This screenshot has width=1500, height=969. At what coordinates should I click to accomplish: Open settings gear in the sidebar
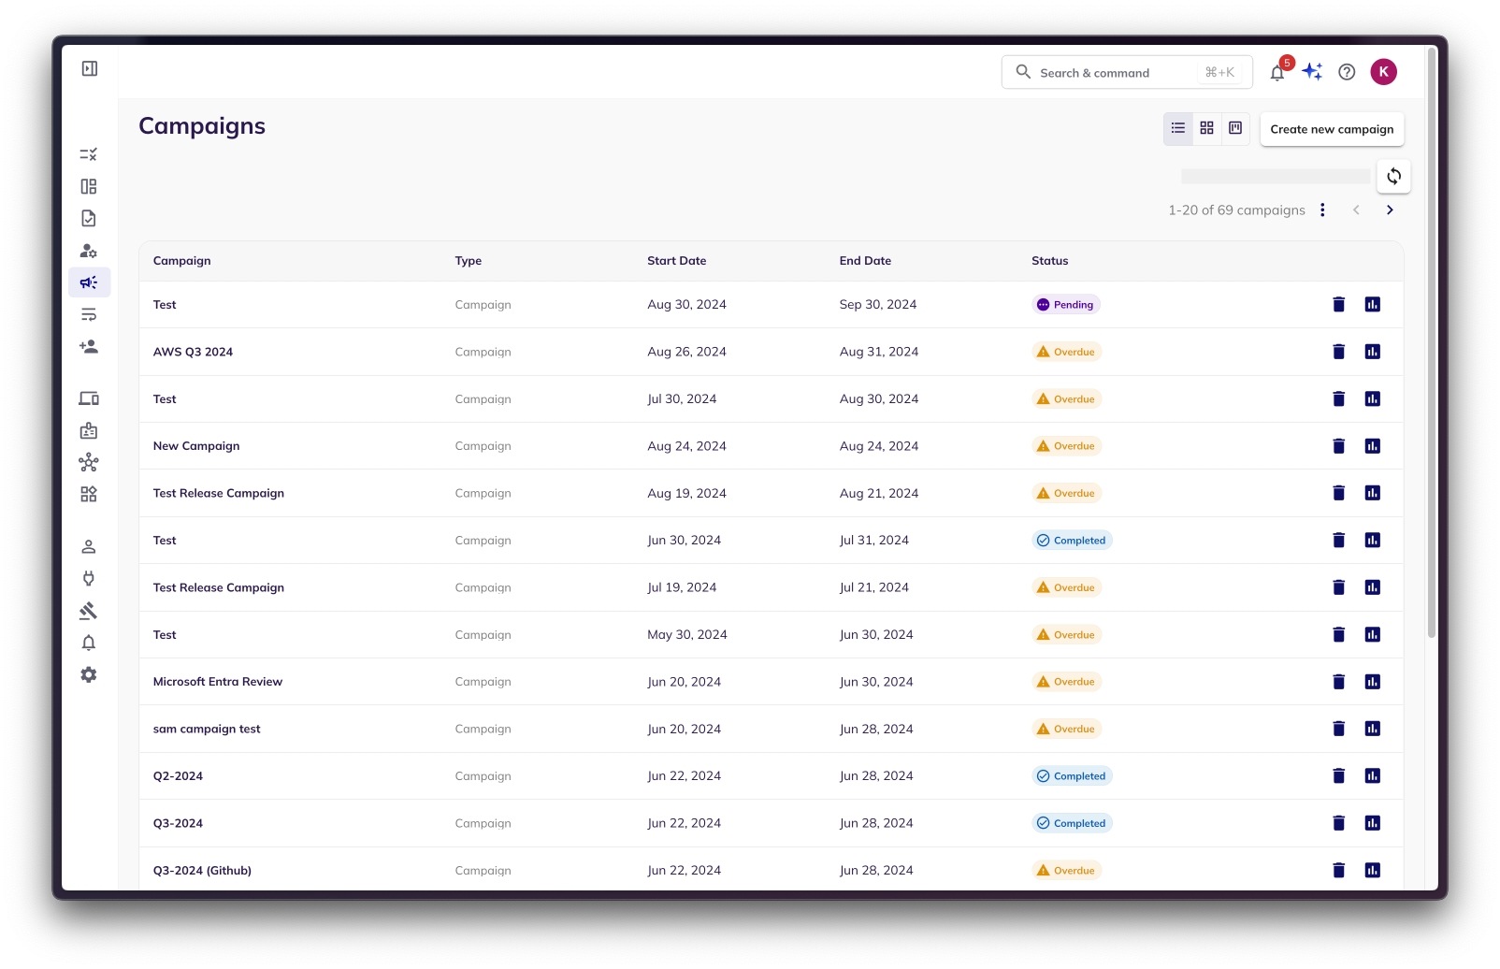pos(89,675)
